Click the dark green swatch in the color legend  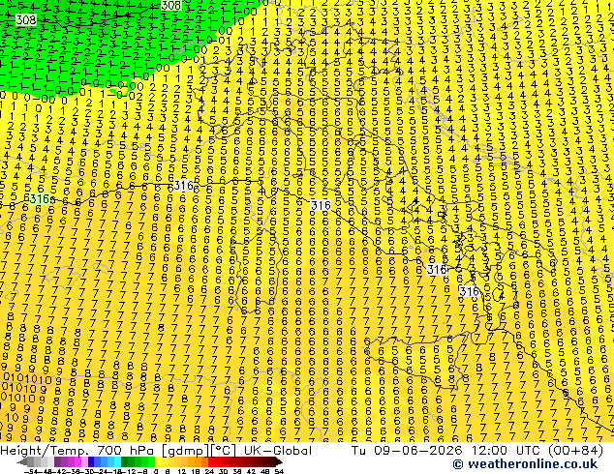[124, 461]
